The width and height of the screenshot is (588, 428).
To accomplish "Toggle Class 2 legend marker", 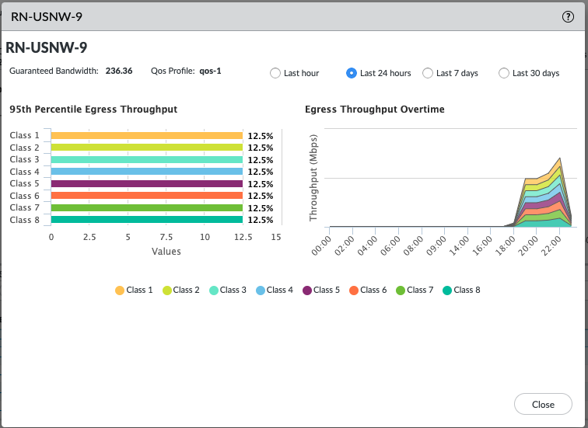I will (166, 291).
